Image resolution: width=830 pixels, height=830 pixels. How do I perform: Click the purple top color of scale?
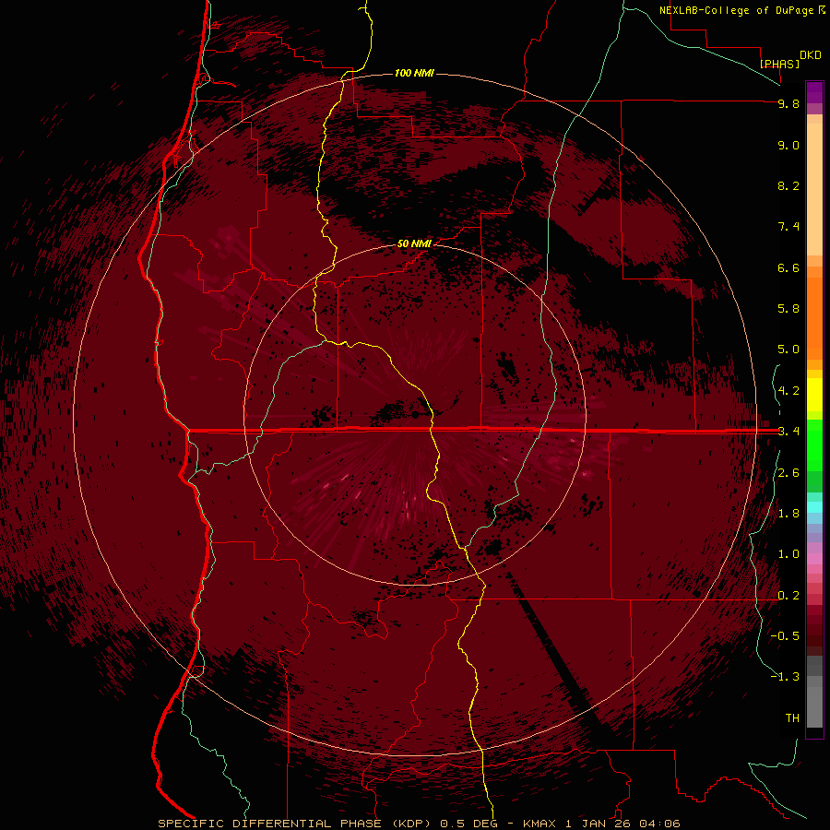tap(814, 92)
